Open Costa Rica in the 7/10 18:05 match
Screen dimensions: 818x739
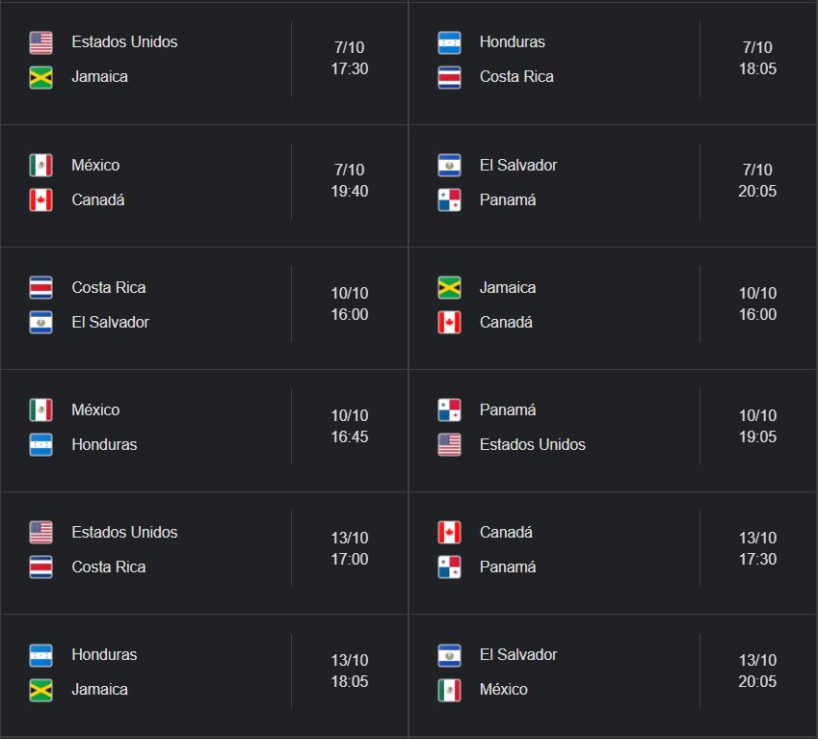(516, 77)
